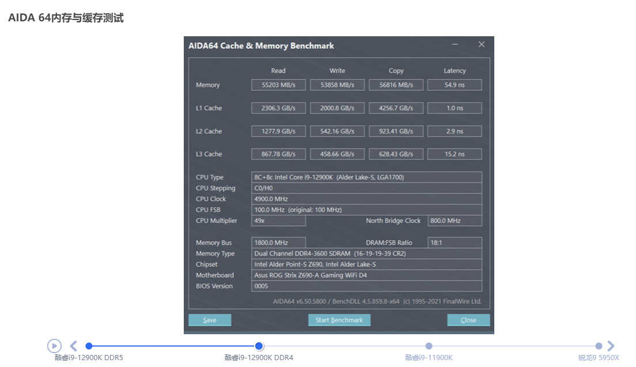The image size is (636, 367).
Task: Click CPU Multiplier field 49x
Action: point(278,221)
